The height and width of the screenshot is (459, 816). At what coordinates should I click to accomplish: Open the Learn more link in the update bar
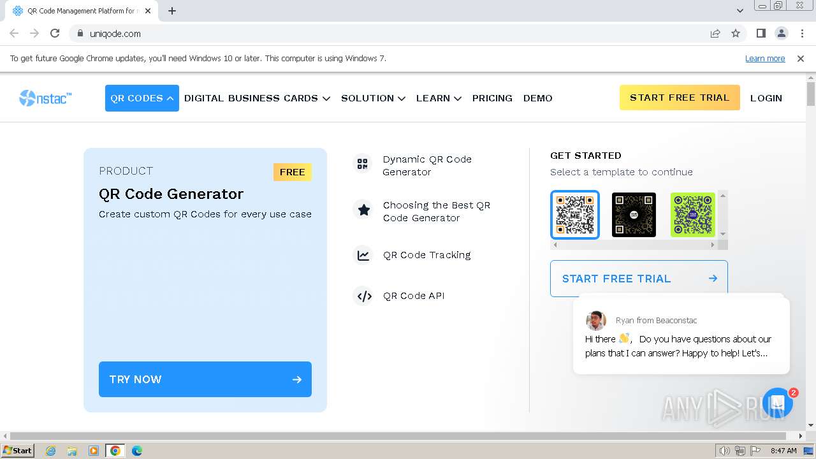[765, 58]
